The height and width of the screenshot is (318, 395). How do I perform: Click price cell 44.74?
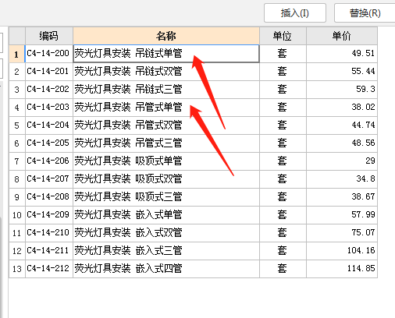pyautogui.click(x=342, y=125)
